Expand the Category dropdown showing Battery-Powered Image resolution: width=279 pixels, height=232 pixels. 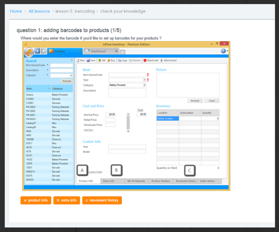[145, 85]
